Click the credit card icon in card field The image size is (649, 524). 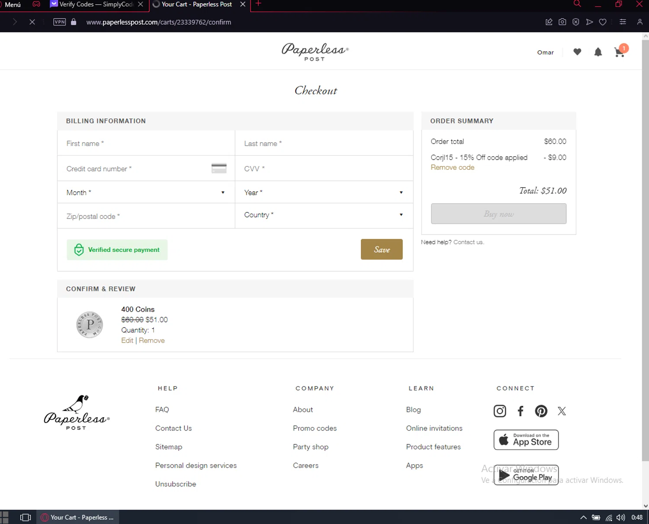pyautogui.click(x=219, y=168)
